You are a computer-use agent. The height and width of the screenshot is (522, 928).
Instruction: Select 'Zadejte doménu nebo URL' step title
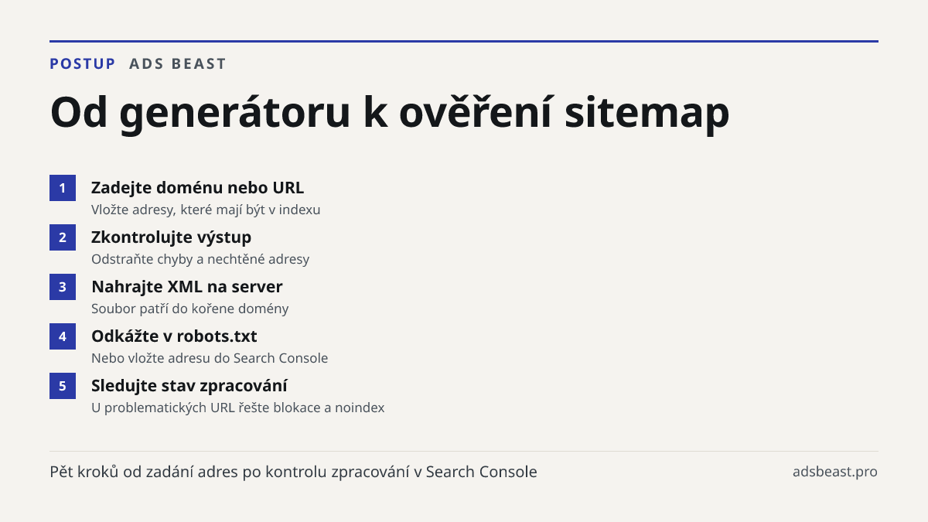(198, 188)
